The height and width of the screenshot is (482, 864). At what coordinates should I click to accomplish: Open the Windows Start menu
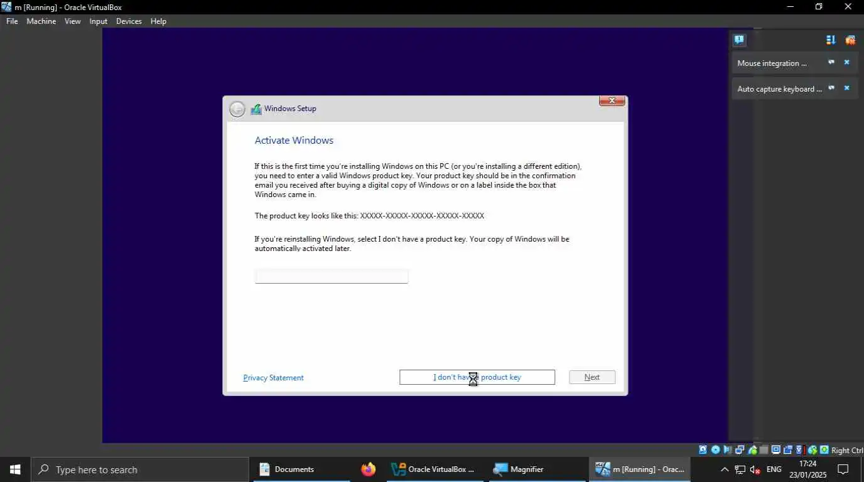point(15,469)
